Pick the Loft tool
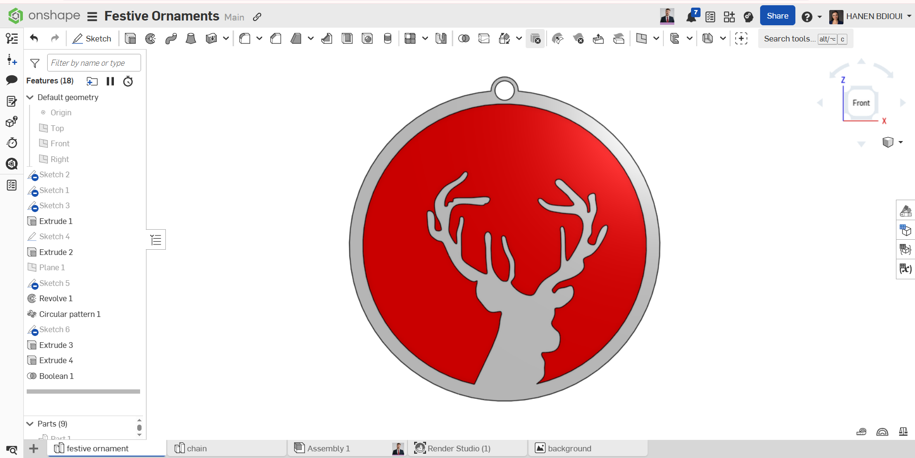This screenshot has height=458, width=915. pos(191,39)
